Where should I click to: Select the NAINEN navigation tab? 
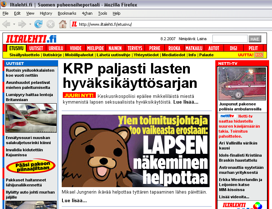[x=115, y=48]
